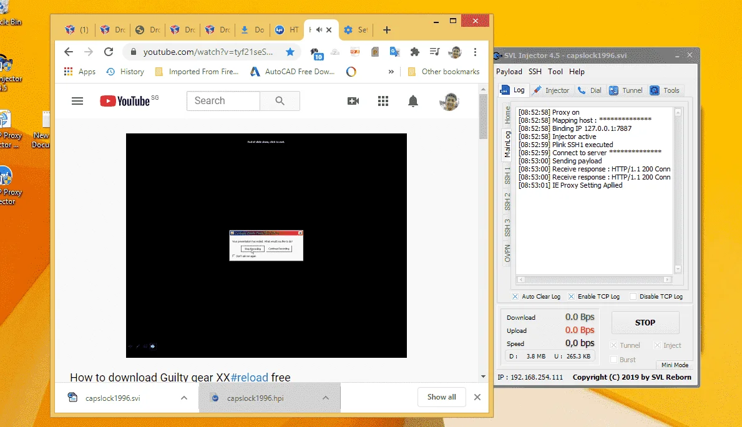Open YouTube hamburger guide menu
742x427 pixels.
click(77, 101)
